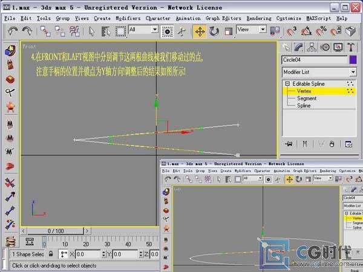Choose Bind to Space Warp, main window
Viewport: 363px width, 272px height.
74,31
